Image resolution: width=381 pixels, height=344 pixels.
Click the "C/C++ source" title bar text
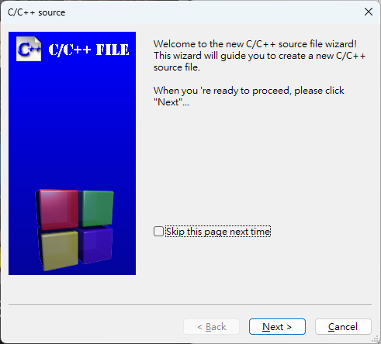(36, 12)
